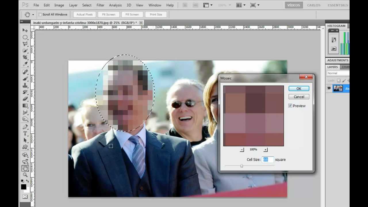Click Cancel in the Mosaic dialog
The height and width of the screenshot is (207, 368).
click(299, 97)
